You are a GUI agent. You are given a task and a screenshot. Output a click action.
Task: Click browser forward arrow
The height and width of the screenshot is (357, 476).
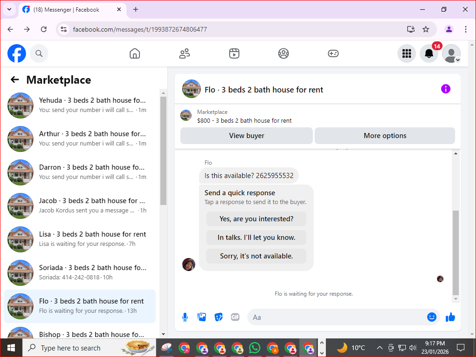27,29
